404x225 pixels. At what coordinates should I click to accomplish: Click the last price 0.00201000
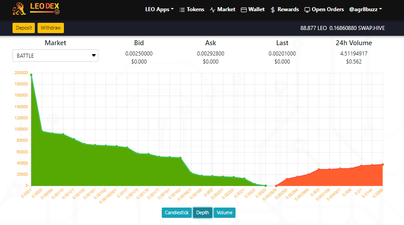pos(282,53)
